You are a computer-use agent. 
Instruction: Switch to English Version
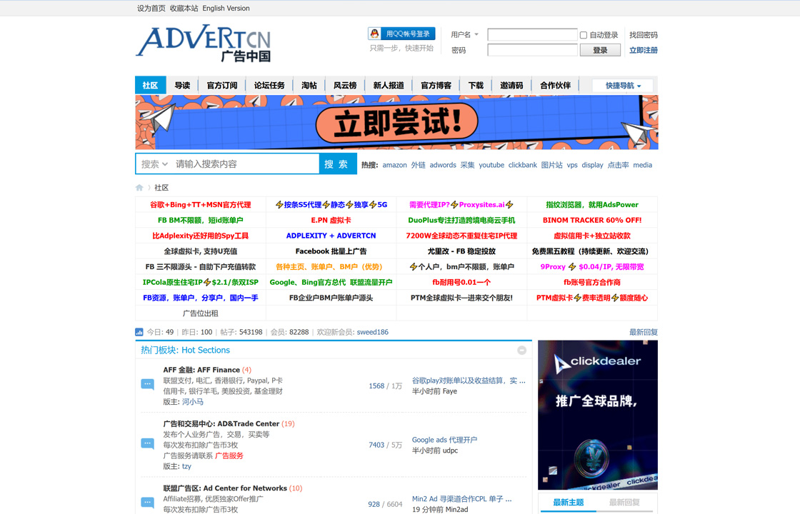click(x=226, y=8)
